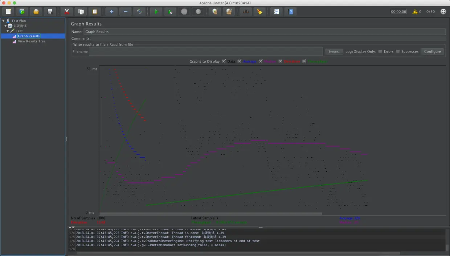Select View Results Tree in tree

(x=32, y=41)
